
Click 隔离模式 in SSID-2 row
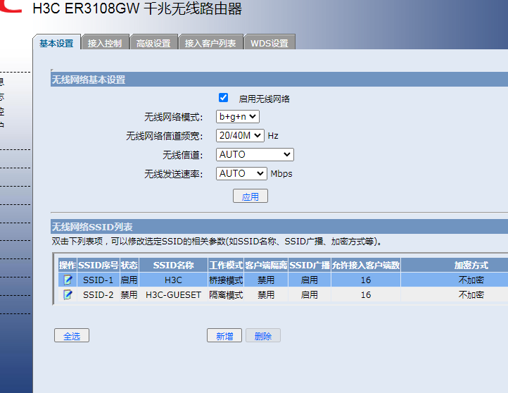click(x=226, y=294)
